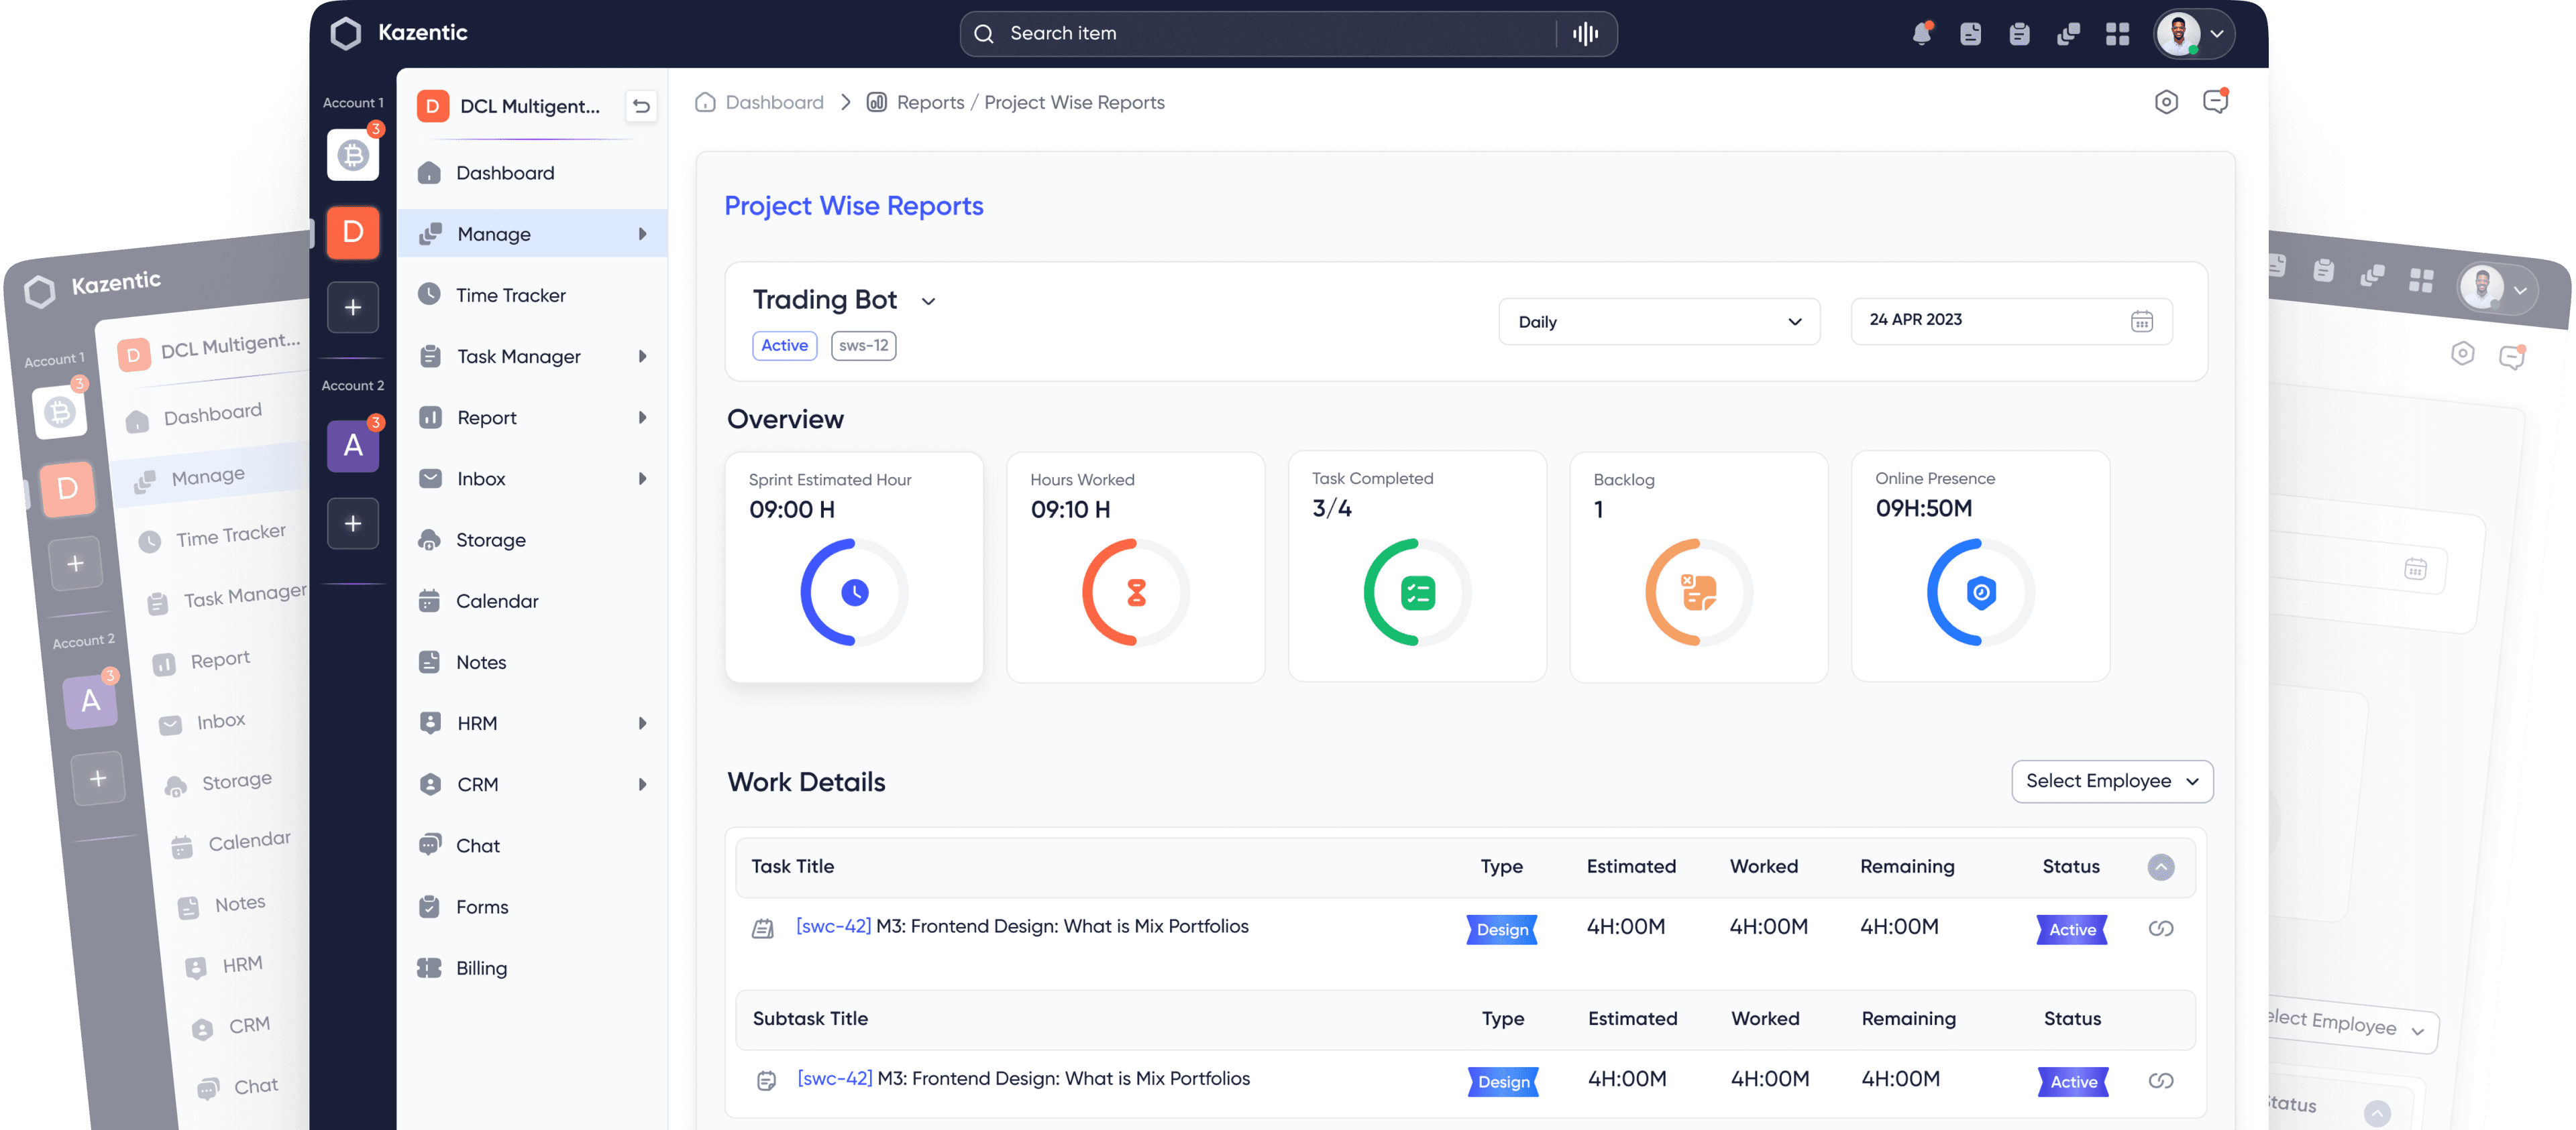Open user avatar profile menu

click(2193, 34)
